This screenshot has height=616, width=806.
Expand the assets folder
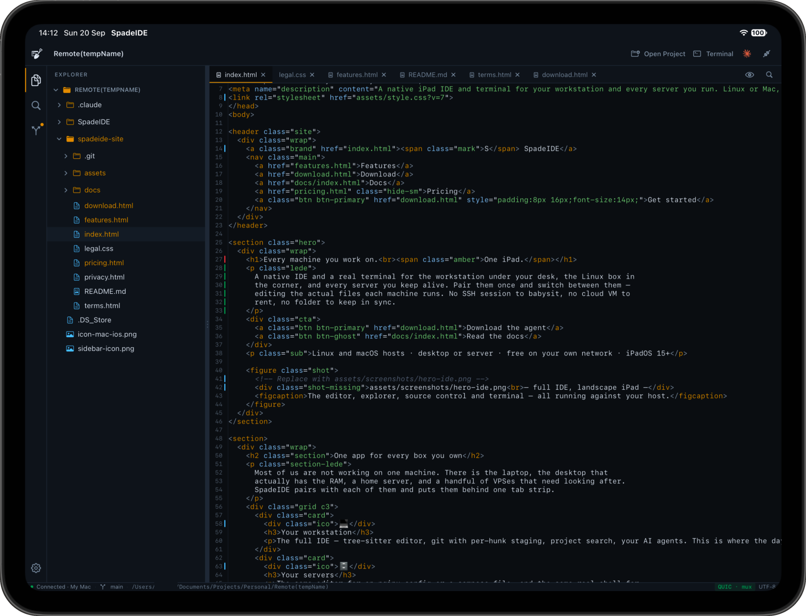coord(66,173)
